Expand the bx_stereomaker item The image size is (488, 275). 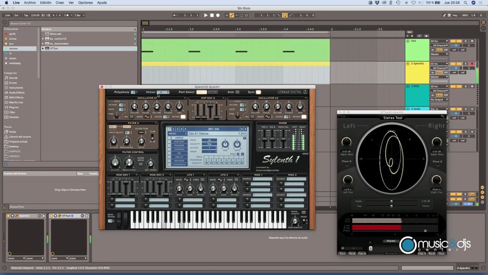tap(43, 44)
